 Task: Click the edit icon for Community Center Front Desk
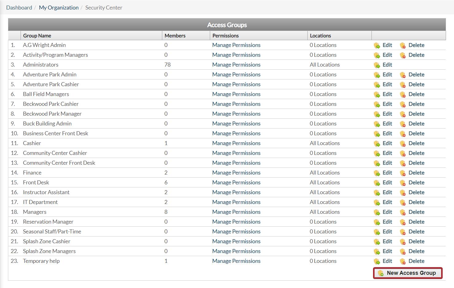pos(377,163)
